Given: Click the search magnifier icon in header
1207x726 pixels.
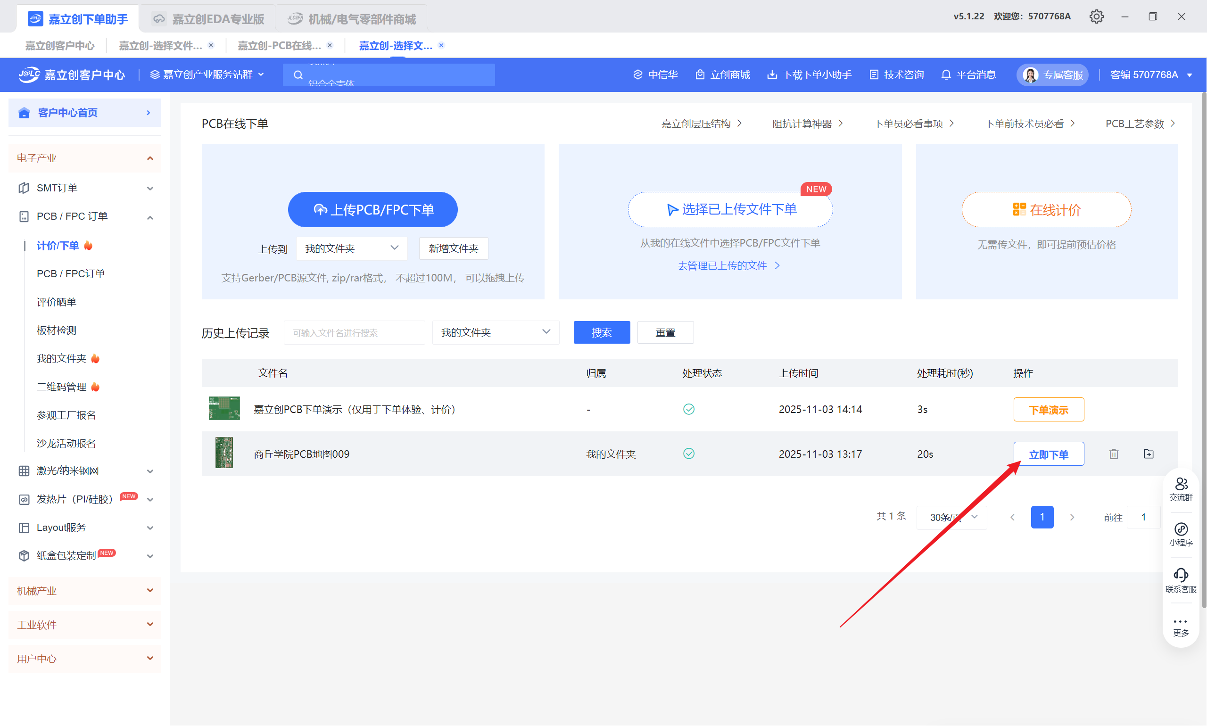Looking at the screenshot, I should tap(298, 75).
